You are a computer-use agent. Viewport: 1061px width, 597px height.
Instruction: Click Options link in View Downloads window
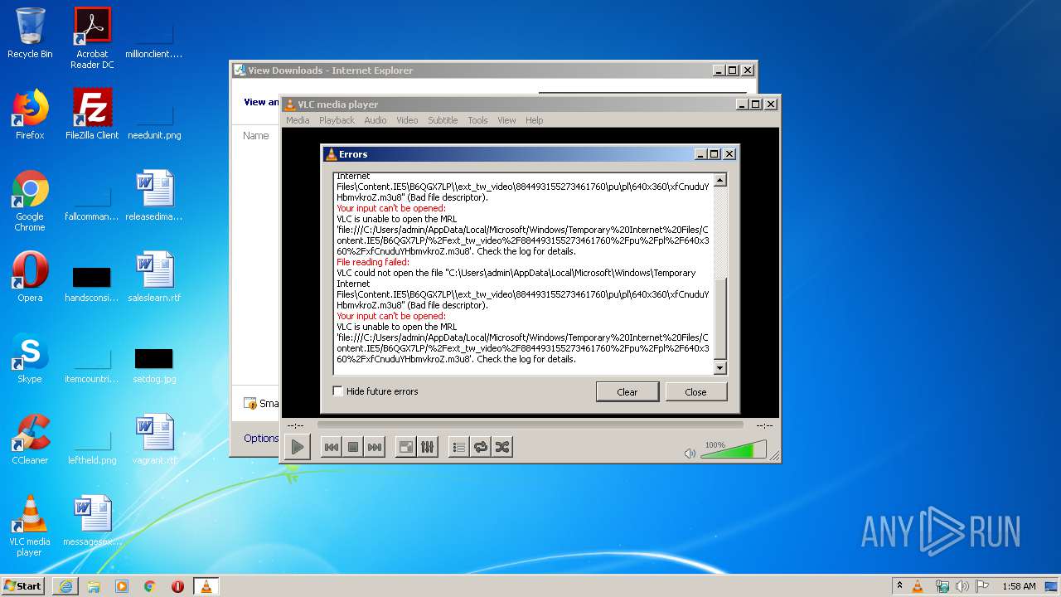tap(261, 438)
